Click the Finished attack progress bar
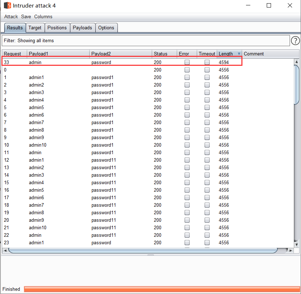This screenshot has width=301, height=294. 162,289
